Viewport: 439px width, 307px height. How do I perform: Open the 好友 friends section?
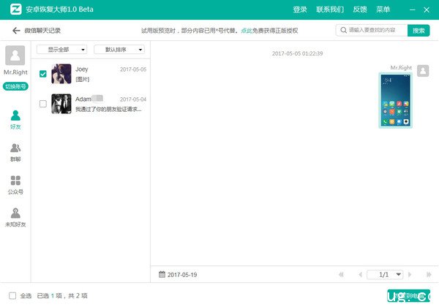pyautogui.click(x=15, y=120)
